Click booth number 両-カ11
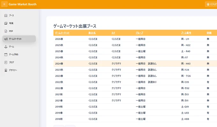The image size is (217, 127). point(185,101)
